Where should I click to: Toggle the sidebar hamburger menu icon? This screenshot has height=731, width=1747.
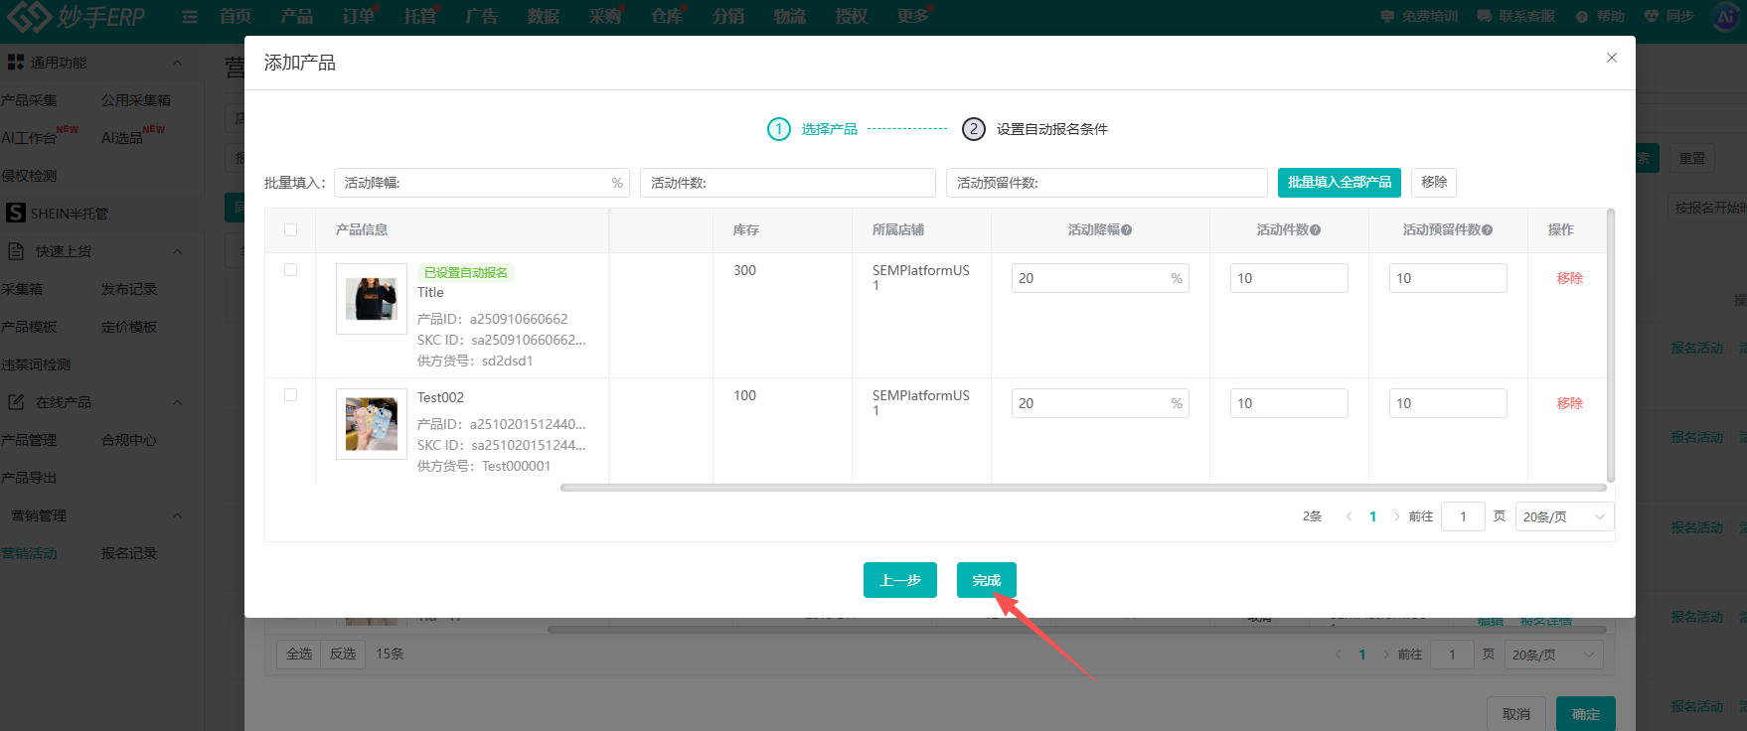(189, 17)
